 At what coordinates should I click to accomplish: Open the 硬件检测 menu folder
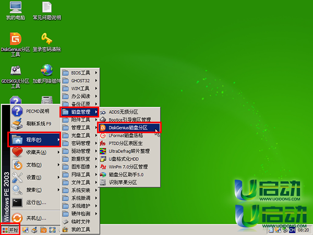point(80,214)
